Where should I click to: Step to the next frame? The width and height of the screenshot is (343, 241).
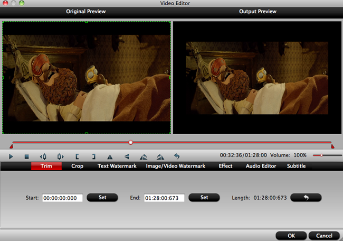(60, 156)
